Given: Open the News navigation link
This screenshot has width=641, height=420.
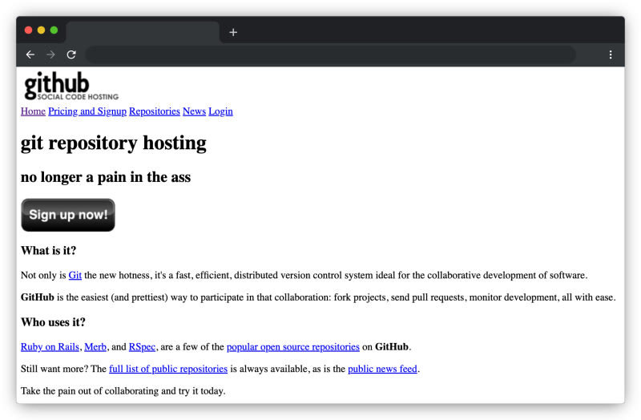Looking at the screenshot, I should tap(194, 111).
